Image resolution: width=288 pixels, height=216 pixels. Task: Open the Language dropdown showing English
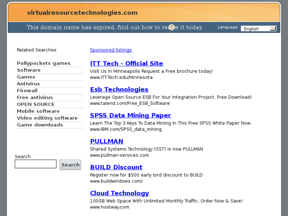(258, 29)
